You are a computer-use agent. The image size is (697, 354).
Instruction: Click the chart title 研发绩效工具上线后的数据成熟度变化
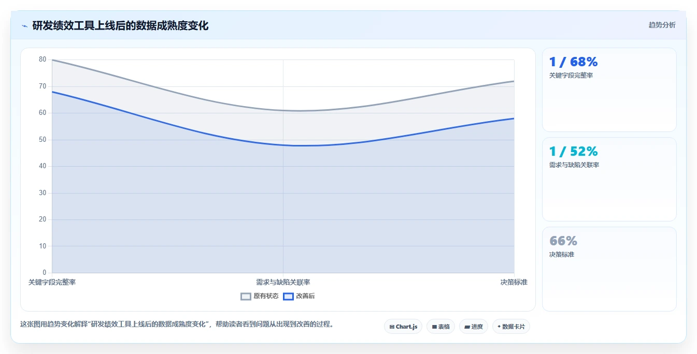120,26
